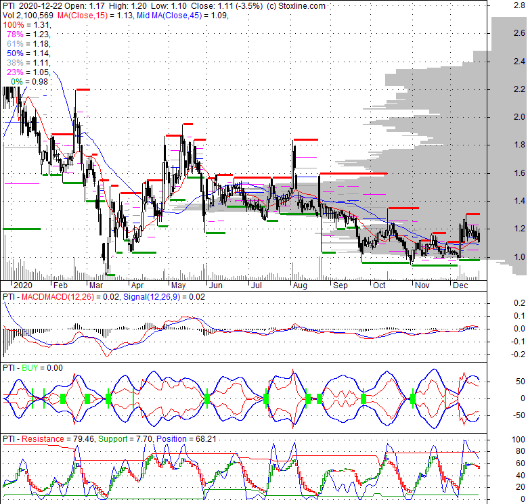The image size is (528, 504).
Task: Click the MACD axis value 0.2
Action: [519, 303]
